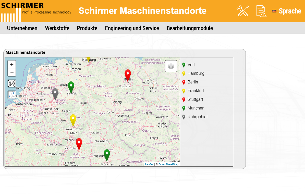The width and height of the screenshot is (305, 196).
Task: Click the Schirmer logo
Action: tap(36, 12)
